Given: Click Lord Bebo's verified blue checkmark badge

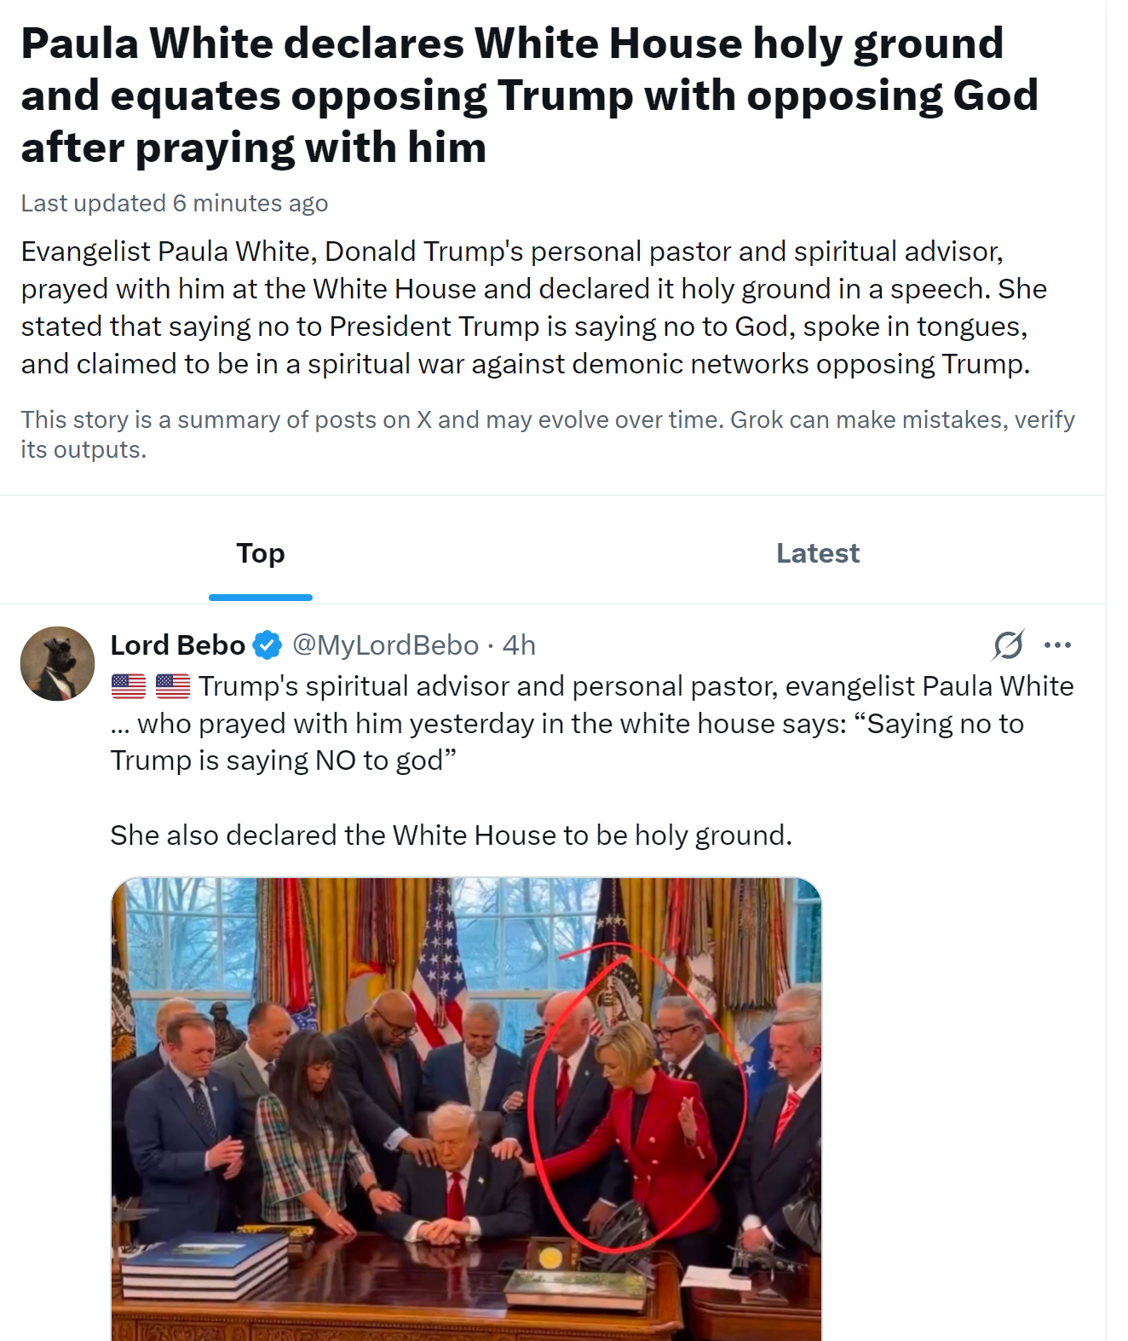Looking at the screenshot, I should tap(268, 645).
